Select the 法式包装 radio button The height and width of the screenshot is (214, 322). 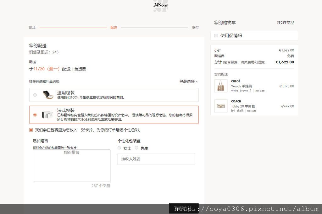point(35,115)
